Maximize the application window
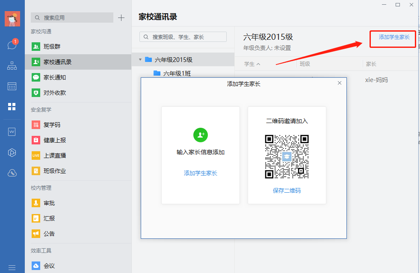The width and height of the screenshot is (420, 273). tap(398, 5)
